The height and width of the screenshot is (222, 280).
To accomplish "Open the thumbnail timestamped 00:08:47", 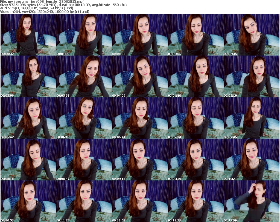I will [x=84, y=160].
